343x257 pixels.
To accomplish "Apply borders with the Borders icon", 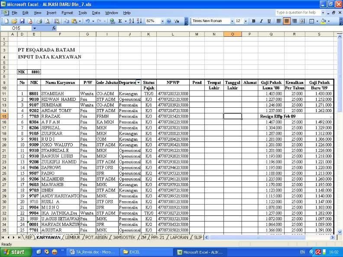I will (x=312, y=21).
